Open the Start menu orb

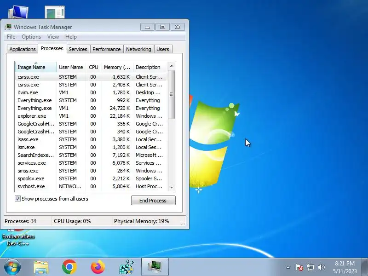click(12, 267)
